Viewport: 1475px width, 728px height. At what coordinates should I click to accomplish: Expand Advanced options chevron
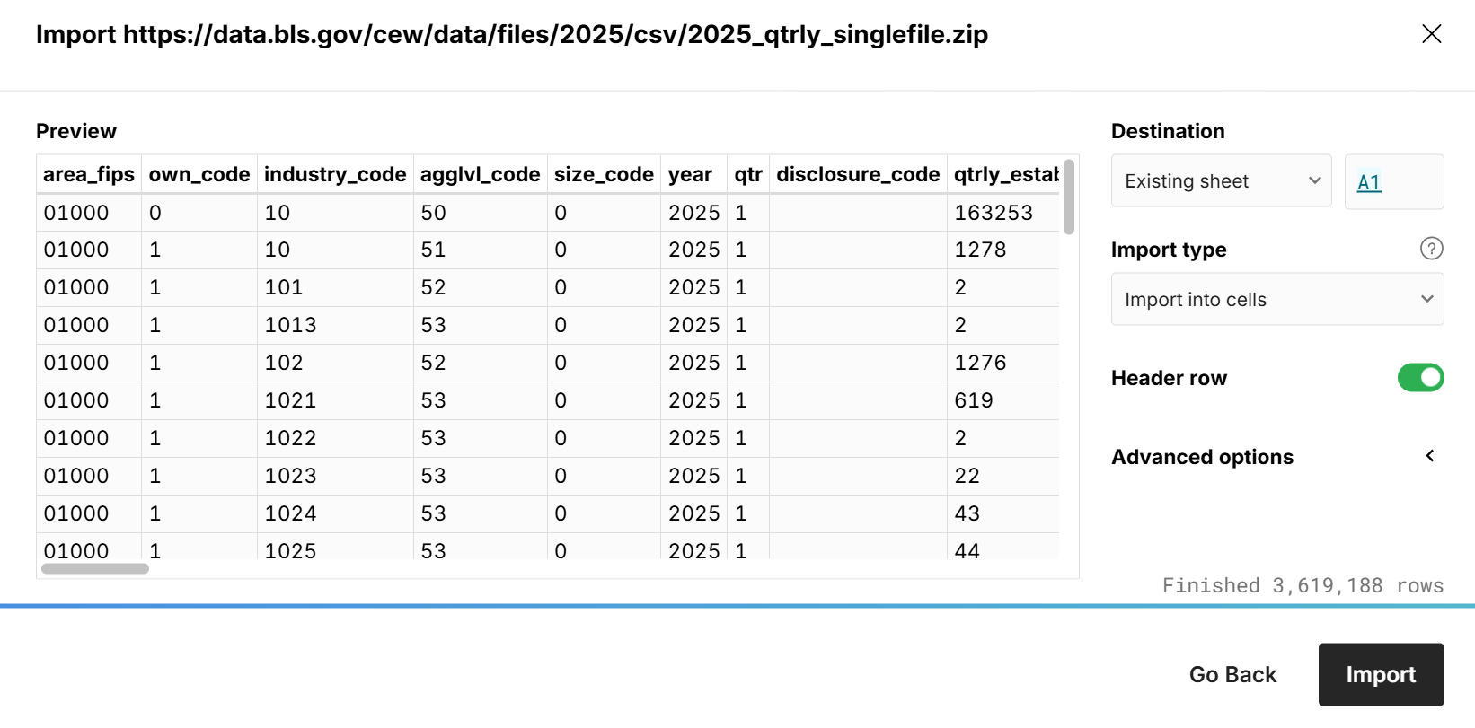point(1430,456)
